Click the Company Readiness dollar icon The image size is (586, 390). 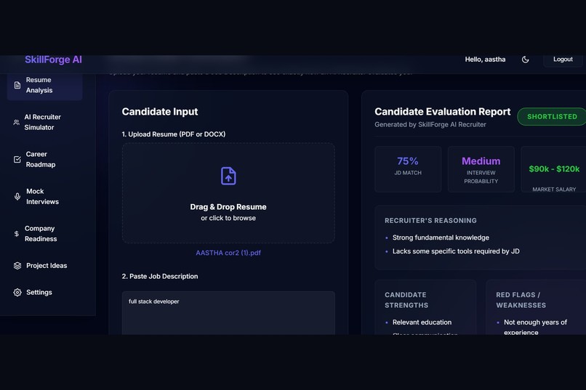tap(17, 234)
